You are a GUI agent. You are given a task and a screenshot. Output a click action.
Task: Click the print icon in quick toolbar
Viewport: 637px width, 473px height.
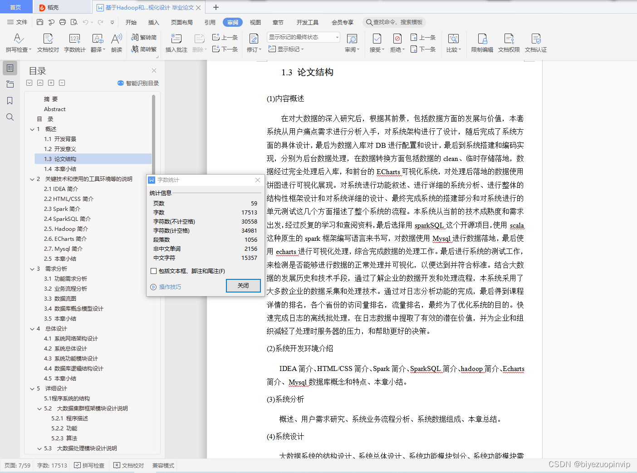63,22
